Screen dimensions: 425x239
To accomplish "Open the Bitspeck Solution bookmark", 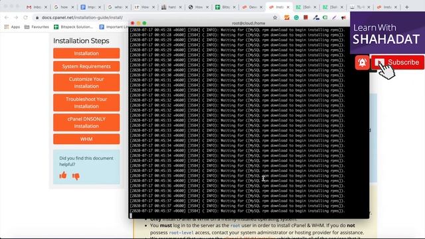I will (73, 27).
